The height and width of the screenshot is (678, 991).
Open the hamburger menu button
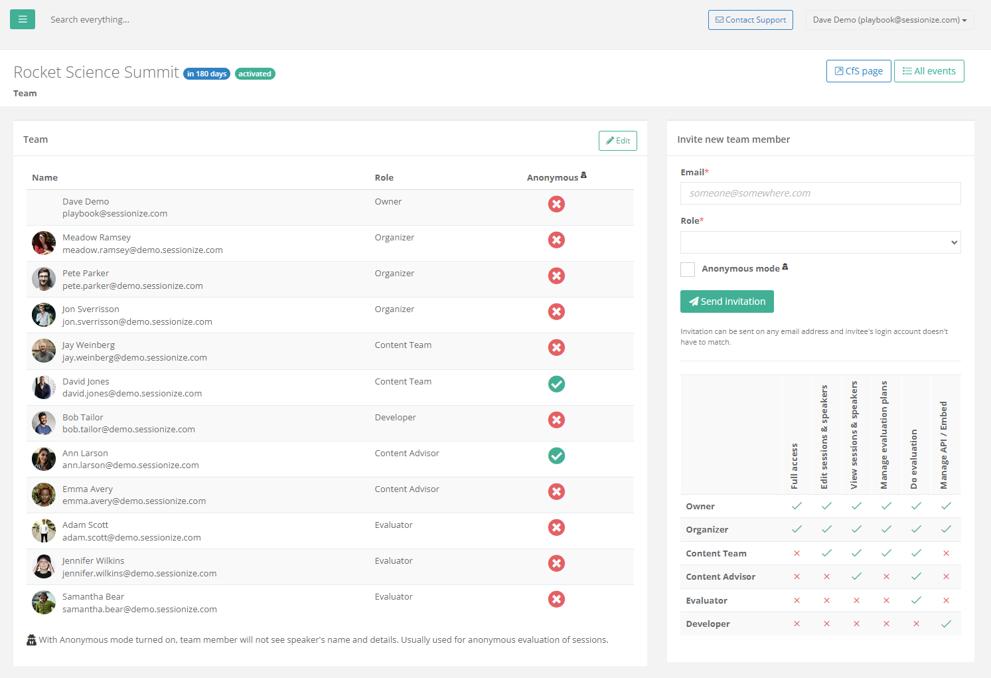[x=23, y=19]
